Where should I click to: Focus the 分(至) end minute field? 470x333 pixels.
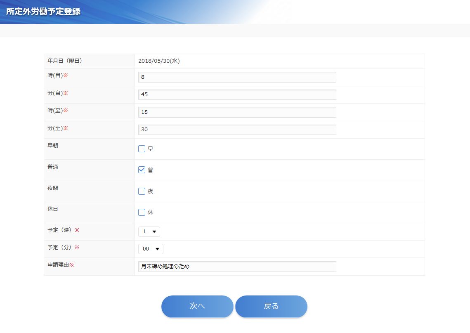[x=237, y=130]
